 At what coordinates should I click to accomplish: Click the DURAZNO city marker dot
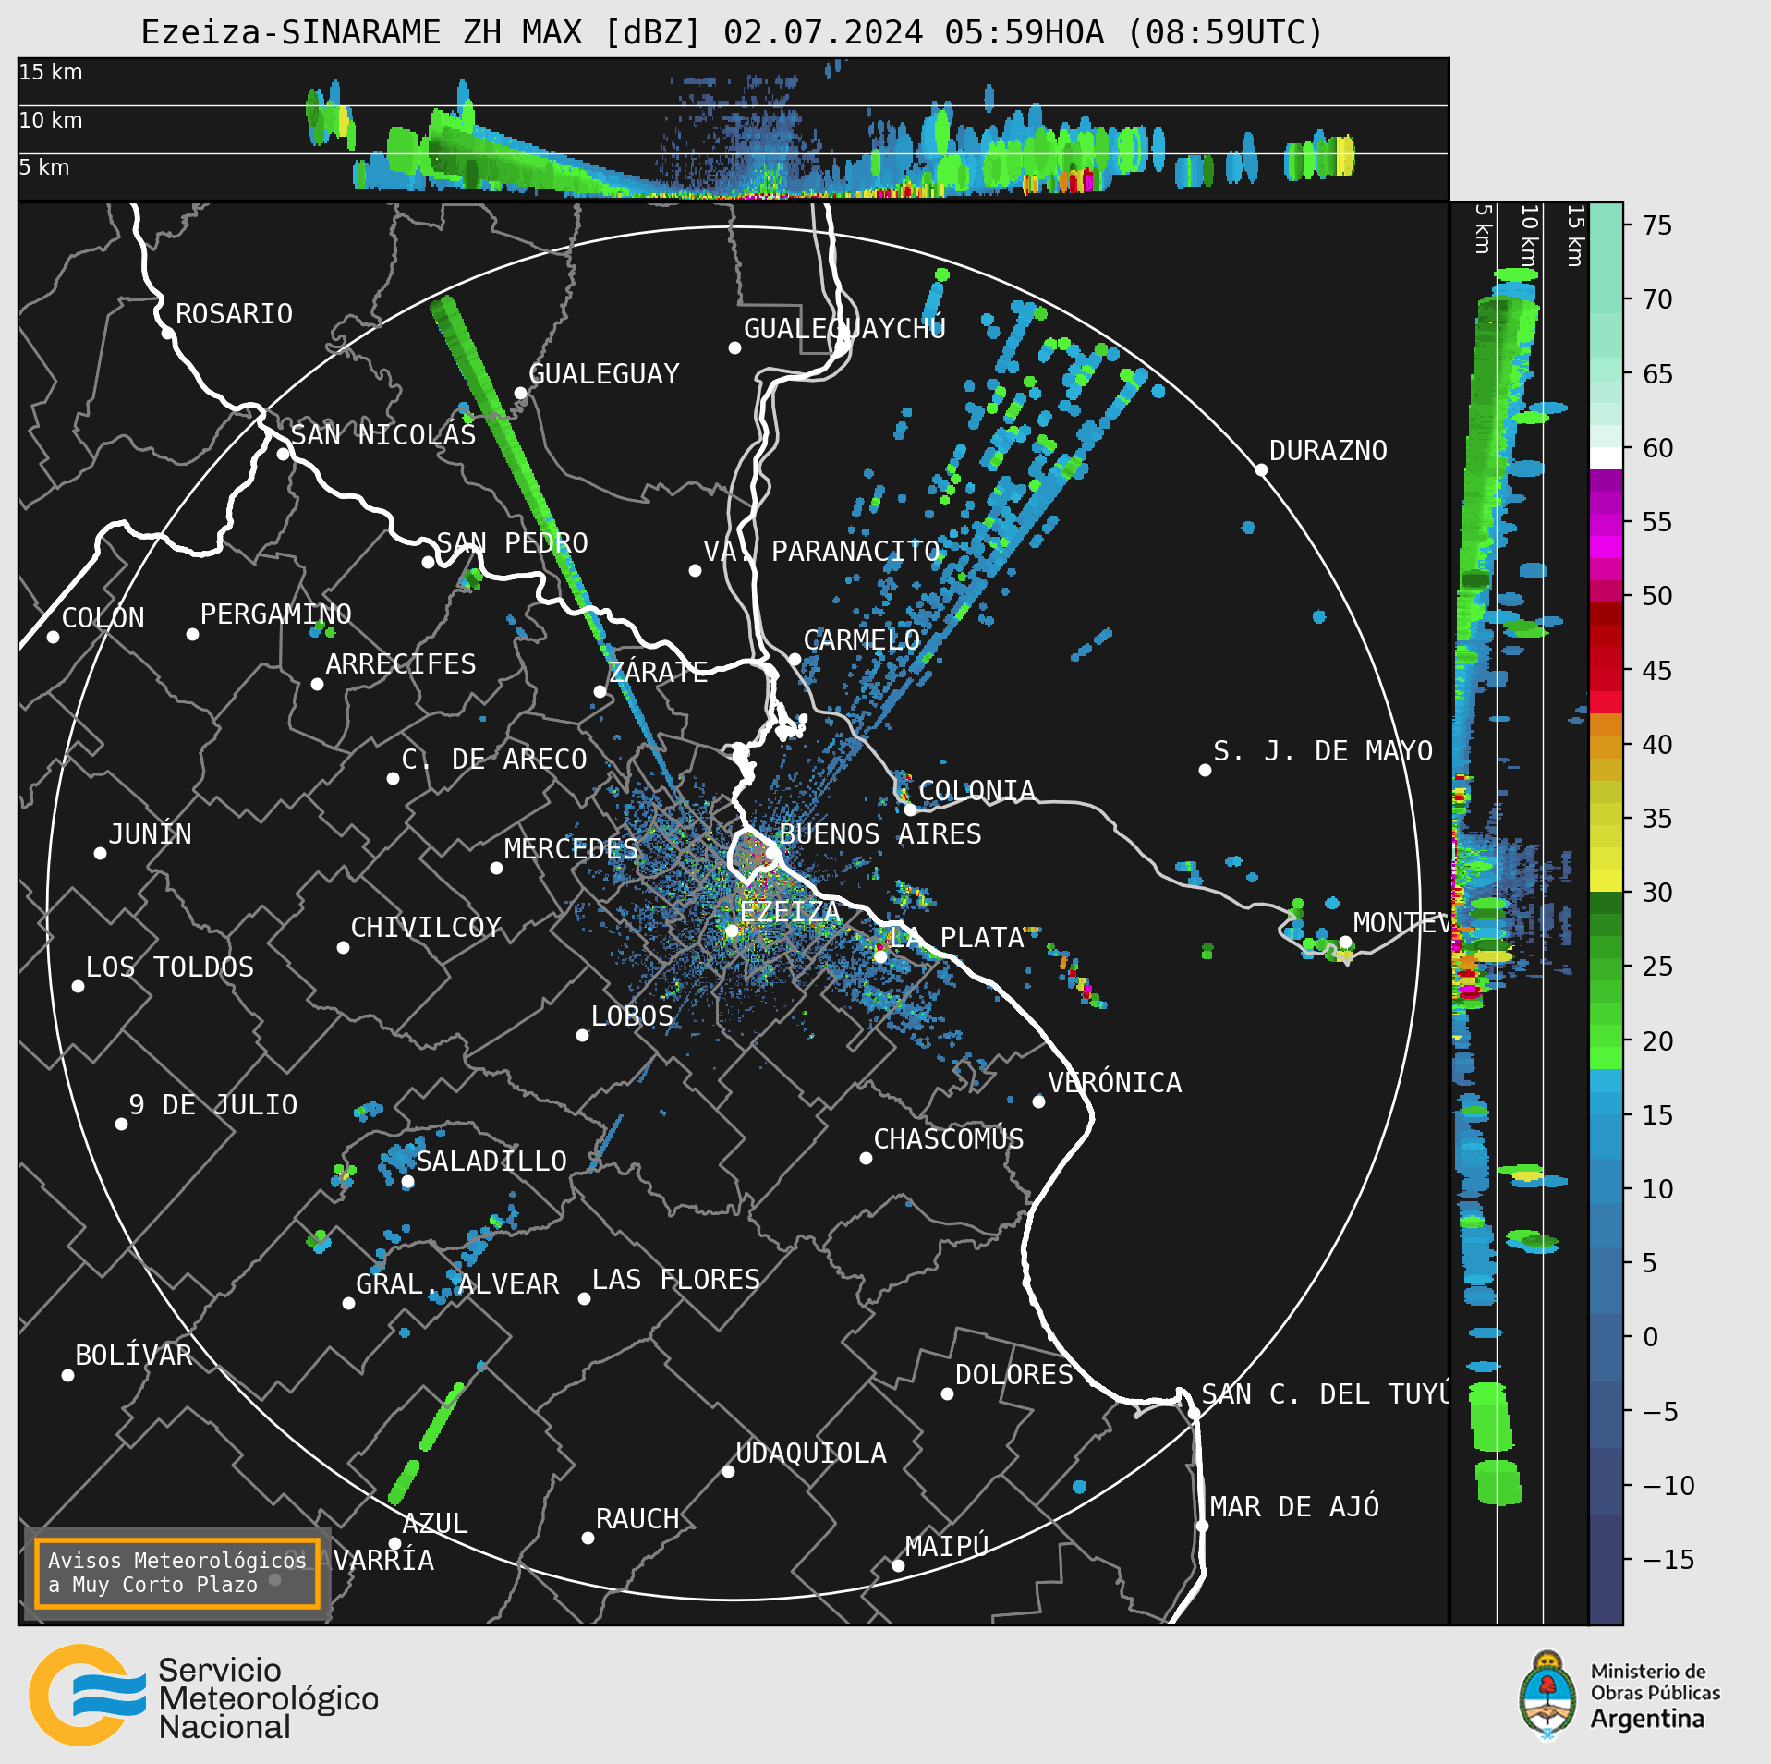tap(1261, 469)
